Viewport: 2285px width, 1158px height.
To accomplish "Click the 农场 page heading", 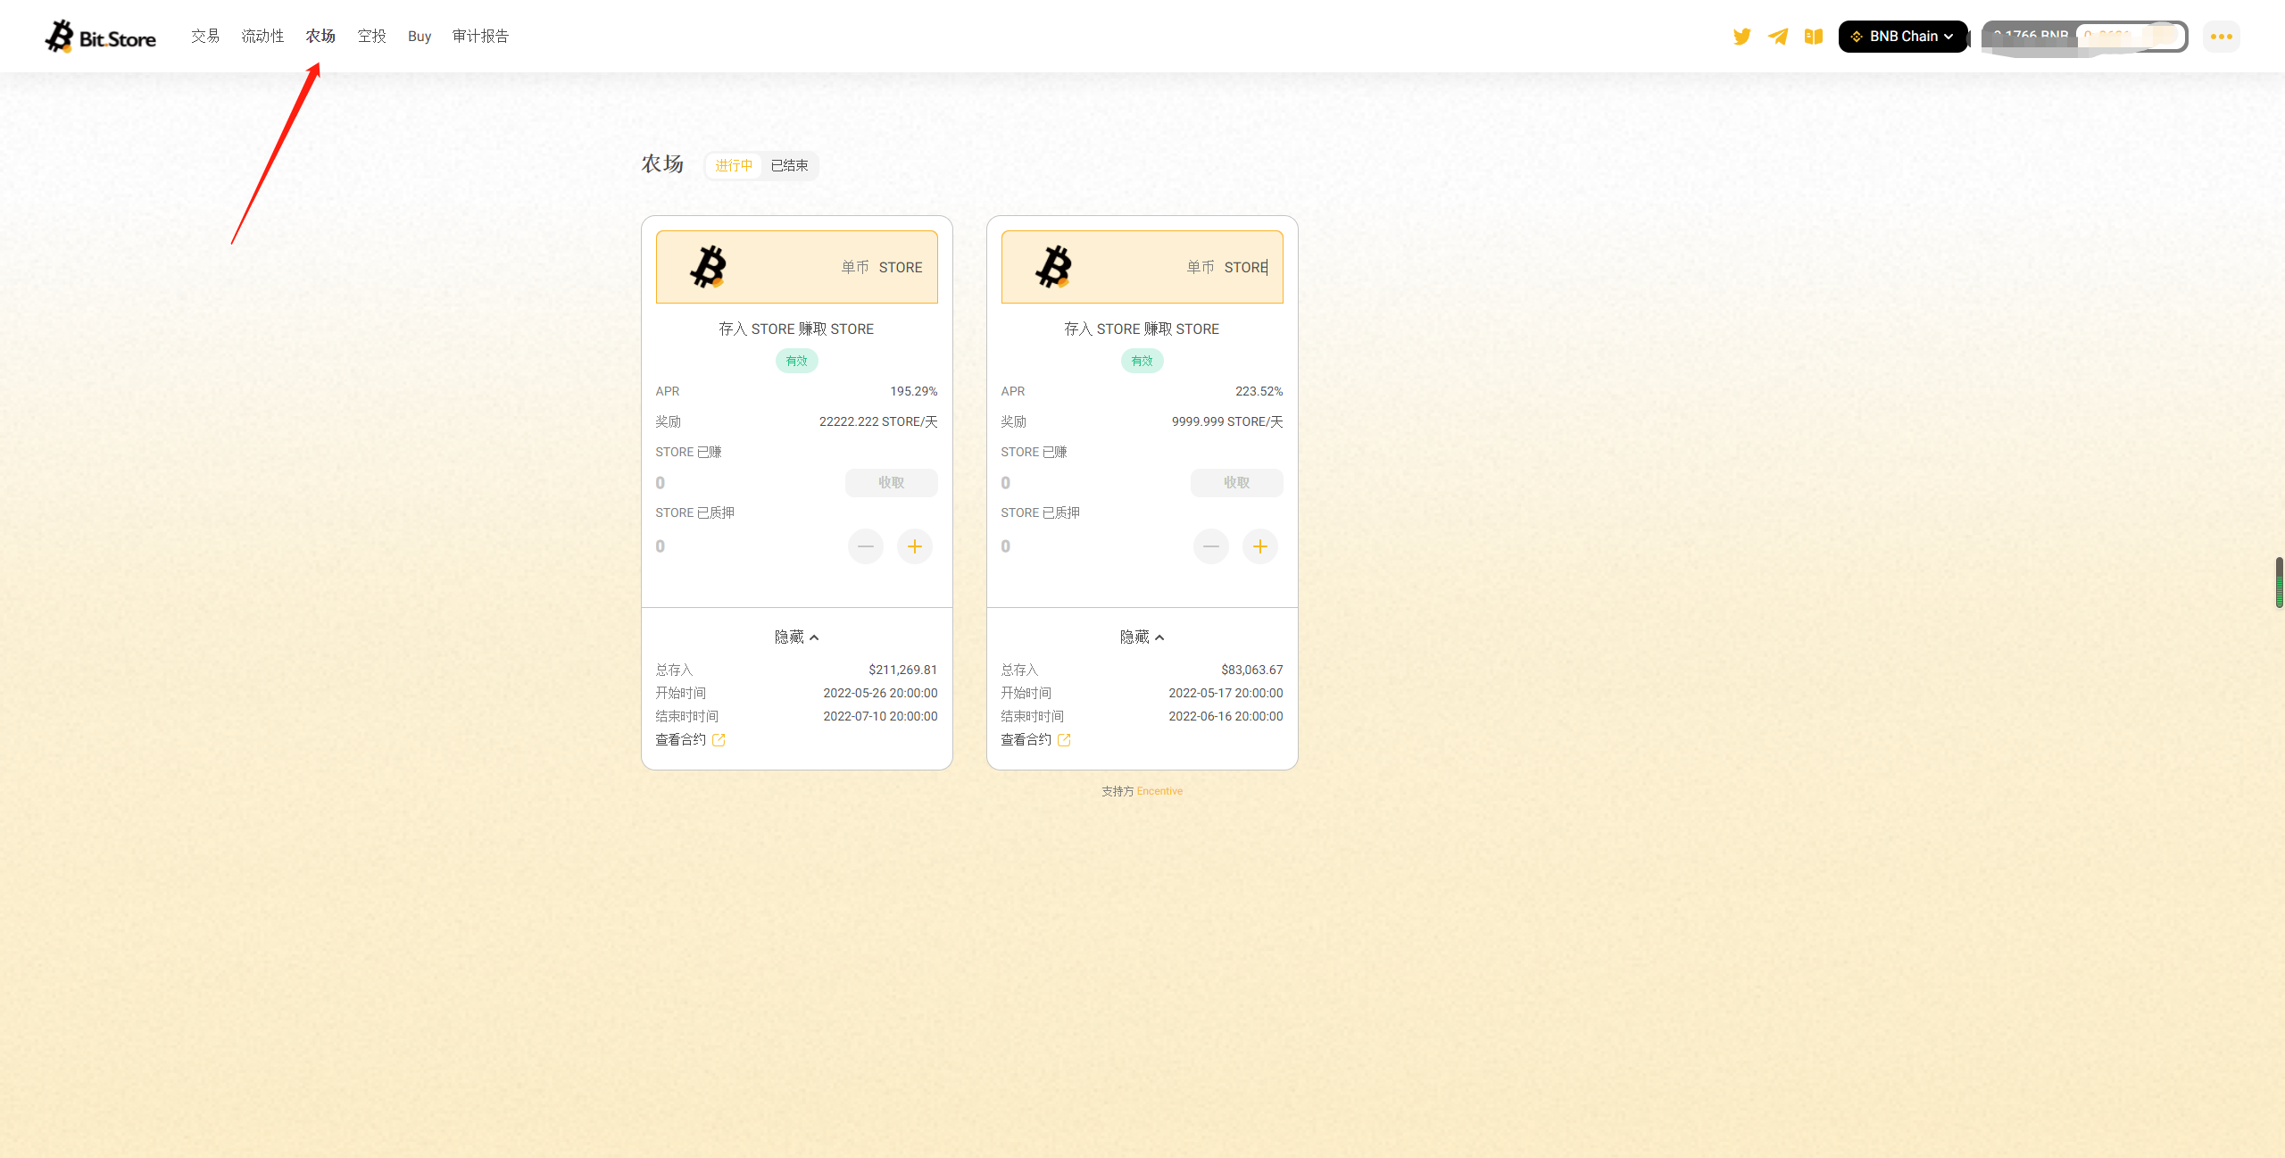I will point(662,164).
